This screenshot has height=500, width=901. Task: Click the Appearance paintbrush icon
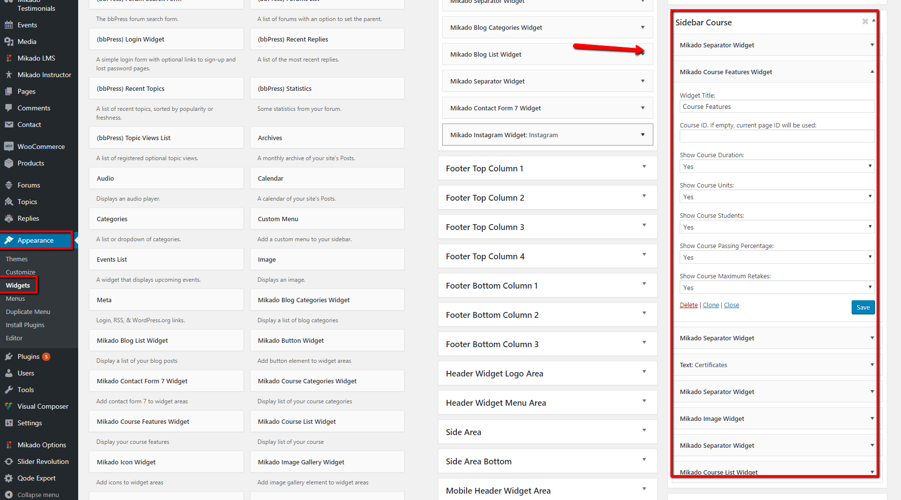coord(9,240)
